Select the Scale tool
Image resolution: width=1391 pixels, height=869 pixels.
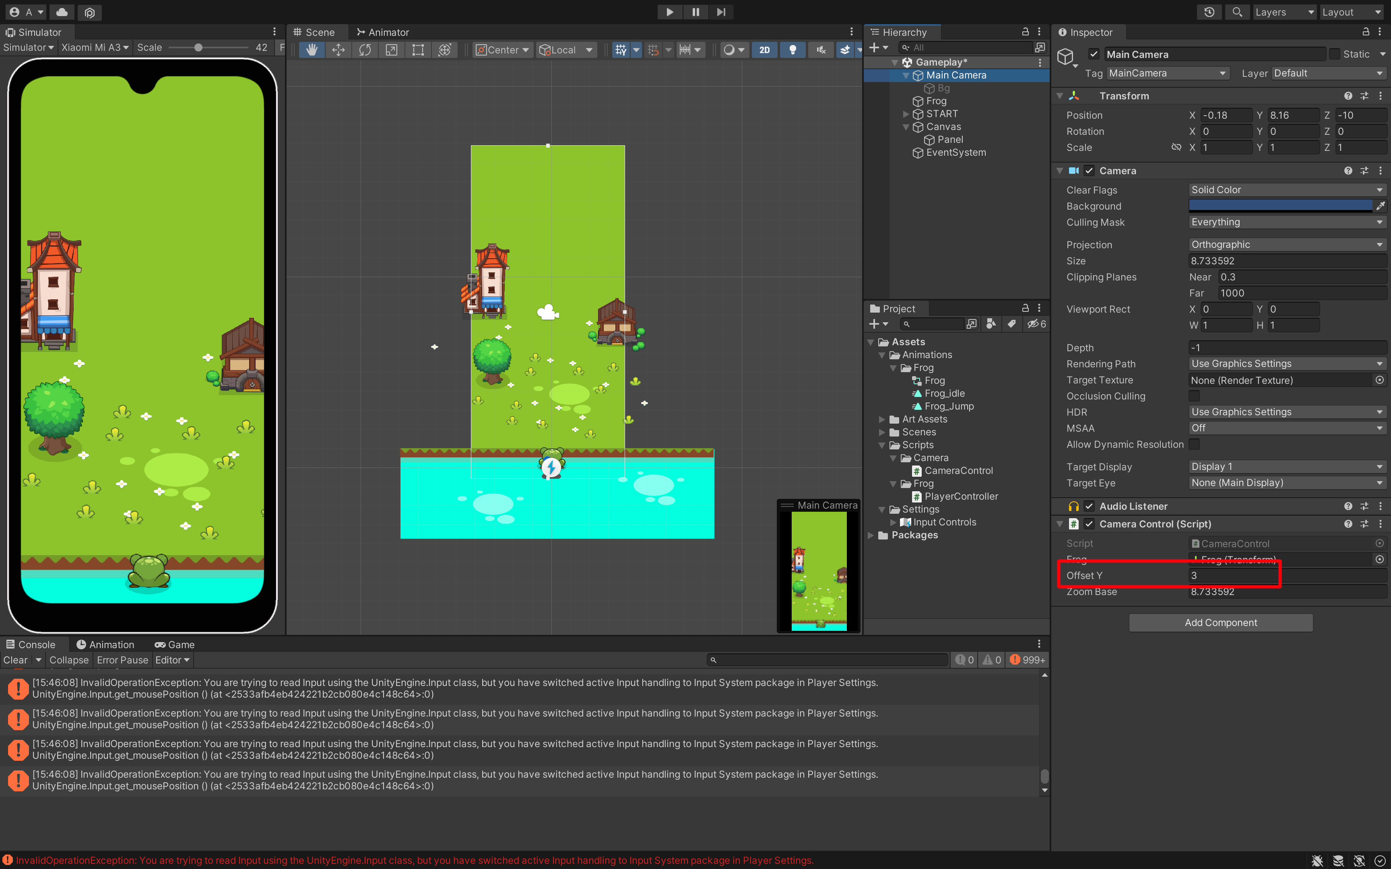391,50
